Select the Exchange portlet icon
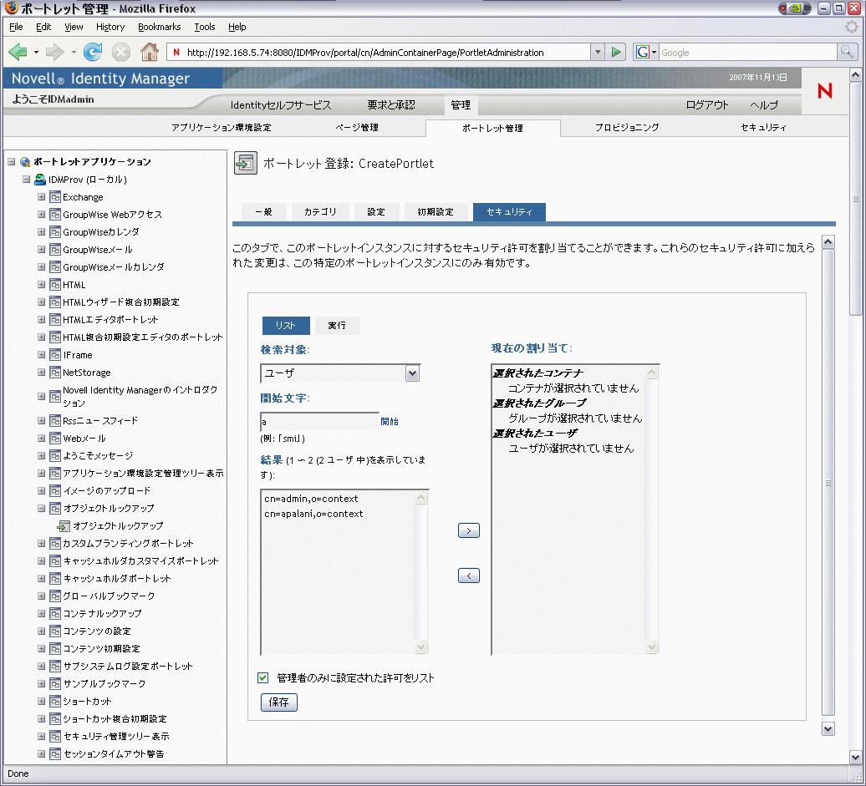Image resolution: width=866 pixels, height=786 pixels. (54, 197)
